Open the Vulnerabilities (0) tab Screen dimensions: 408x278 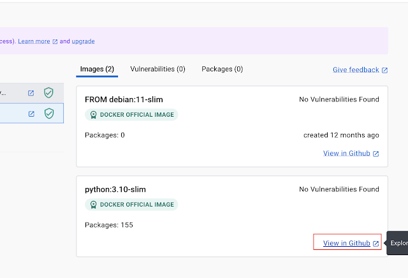(x=157, y=69)
